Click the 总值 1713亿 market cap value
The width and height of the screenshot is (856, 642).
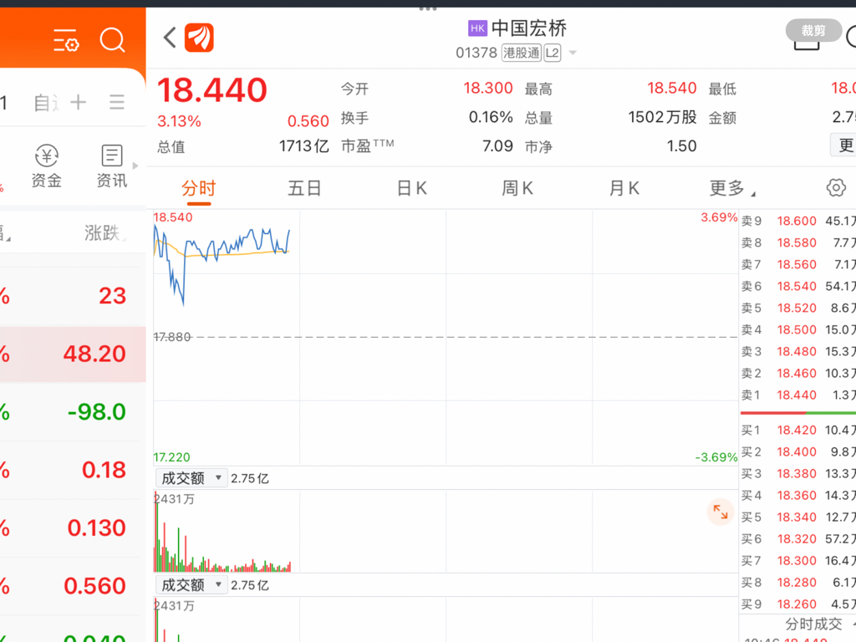coord(304,146)
